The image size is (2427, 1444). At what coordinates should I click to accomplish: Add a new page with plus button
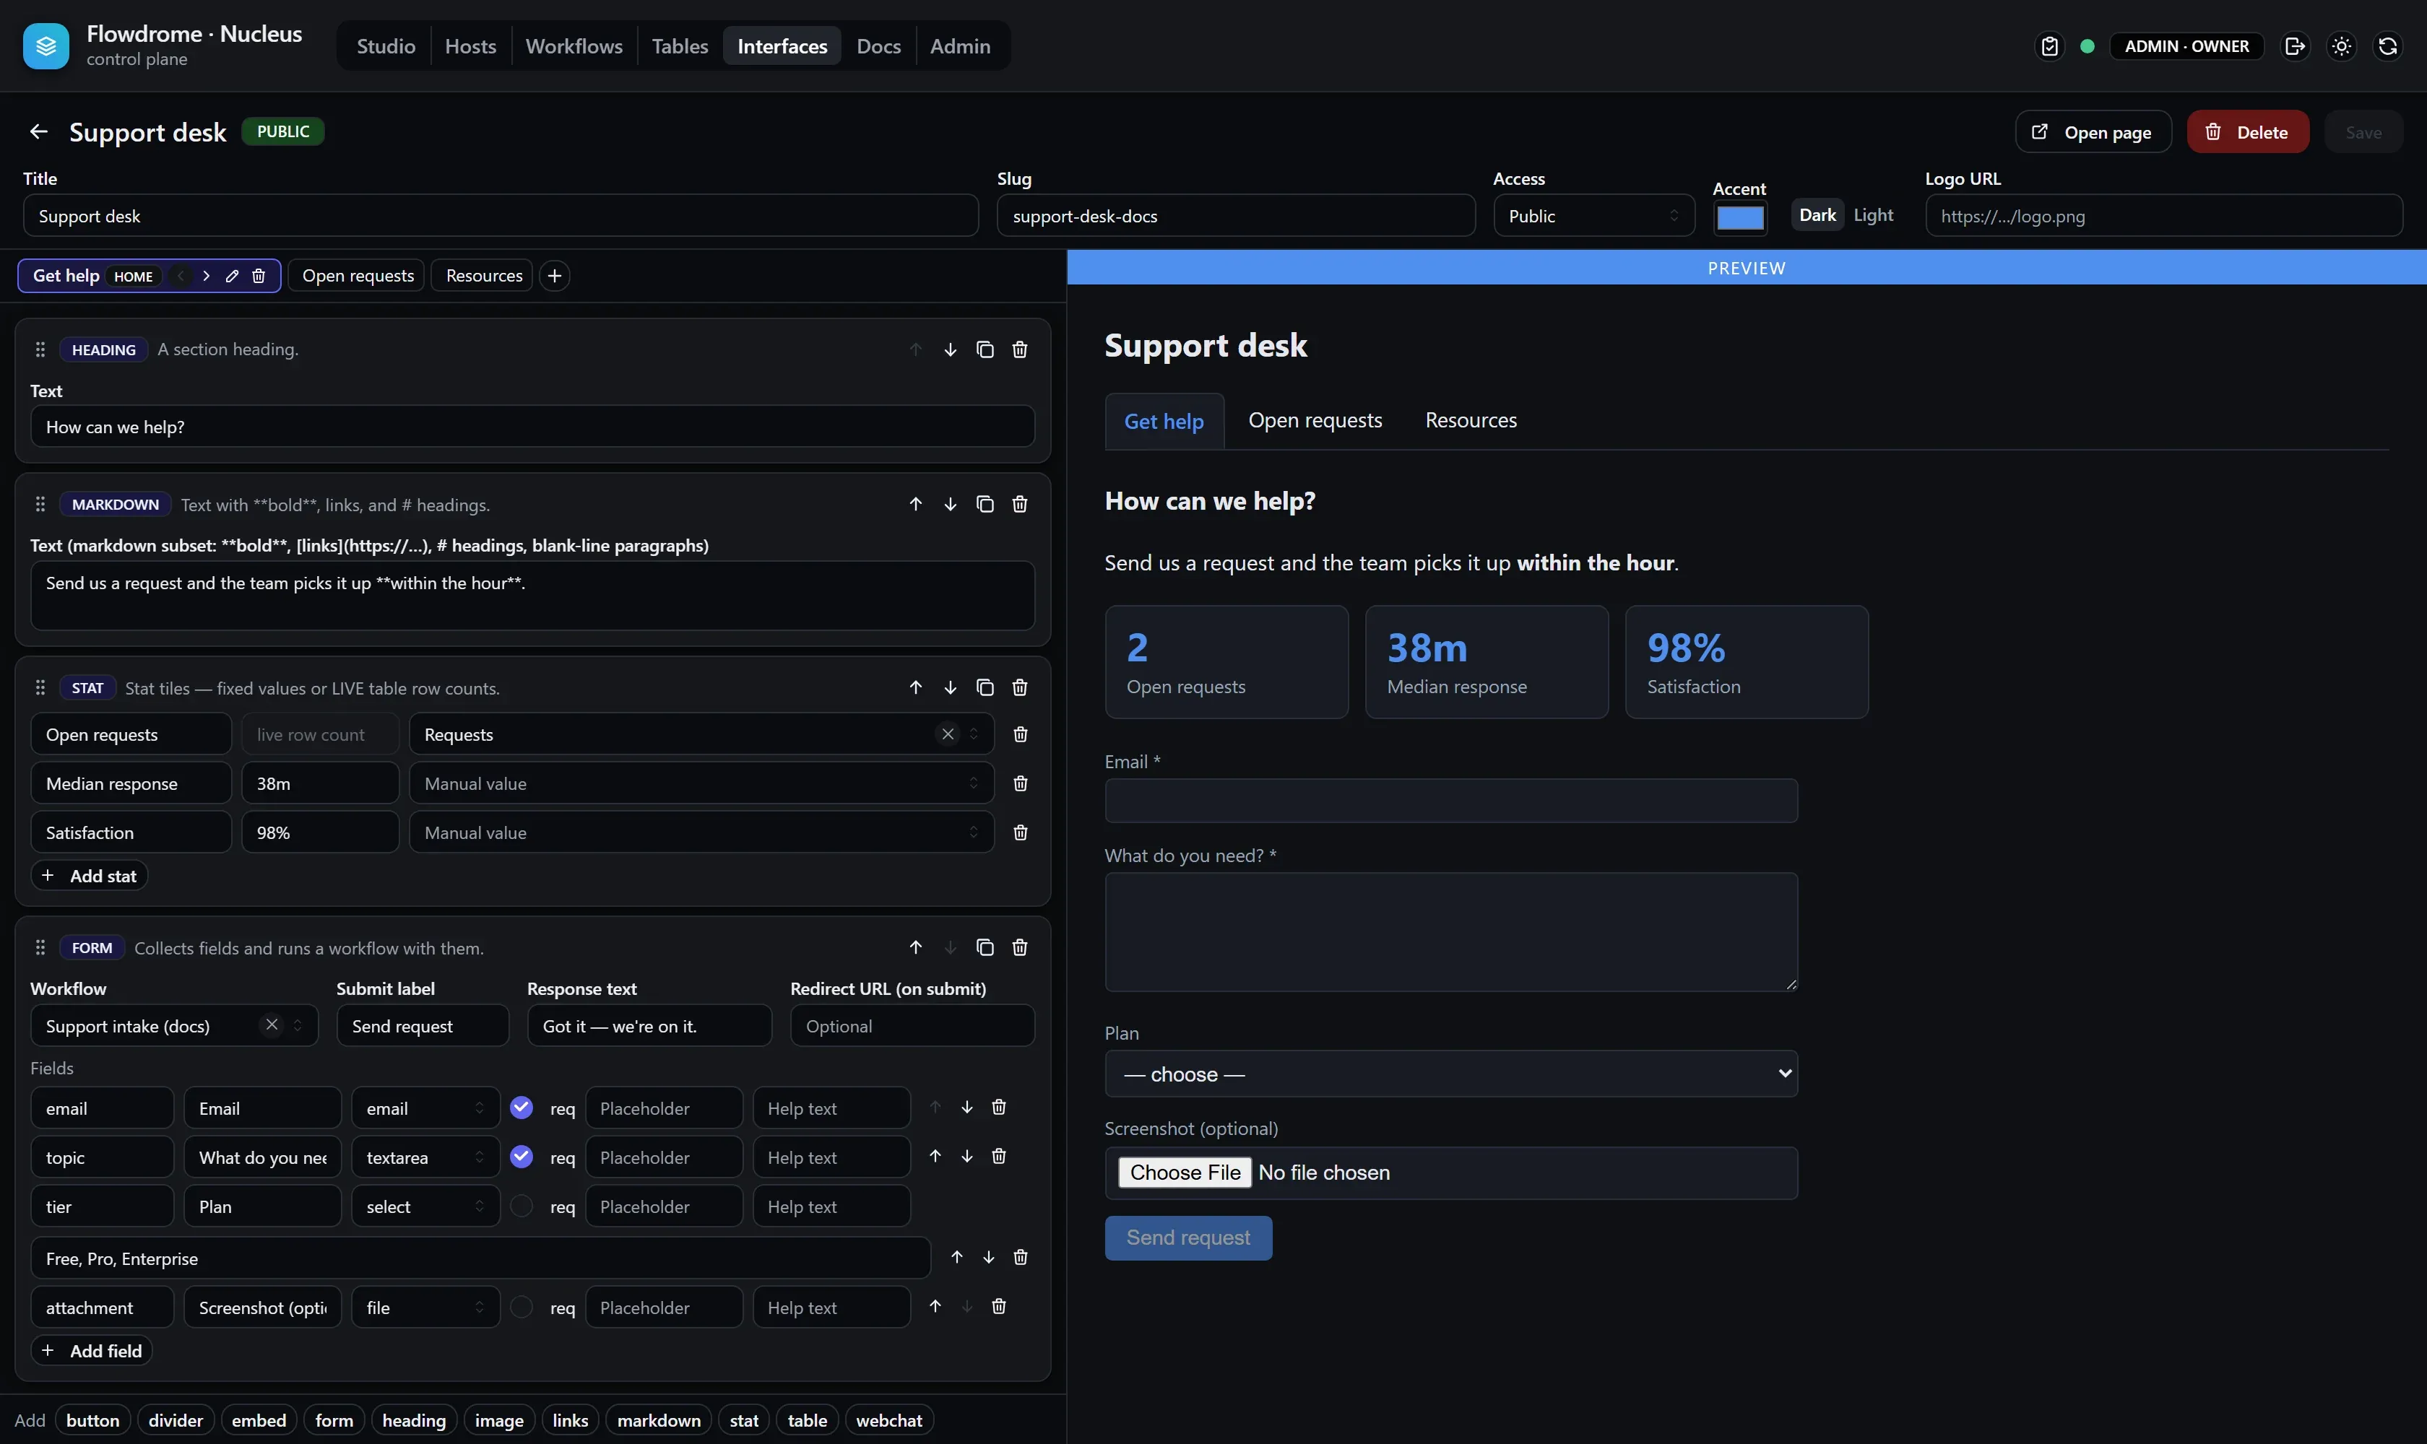click(x=554, y=275)
